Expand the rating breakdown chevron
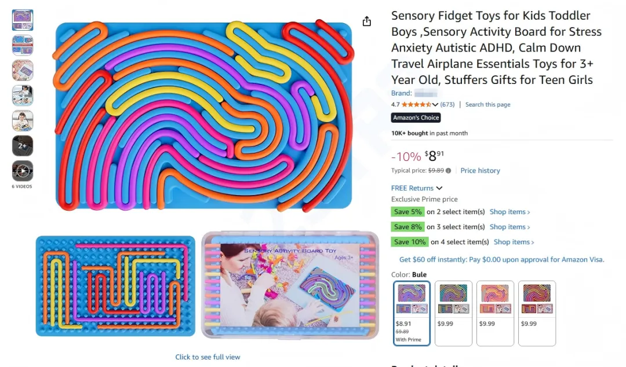 (x=435, y=105)
